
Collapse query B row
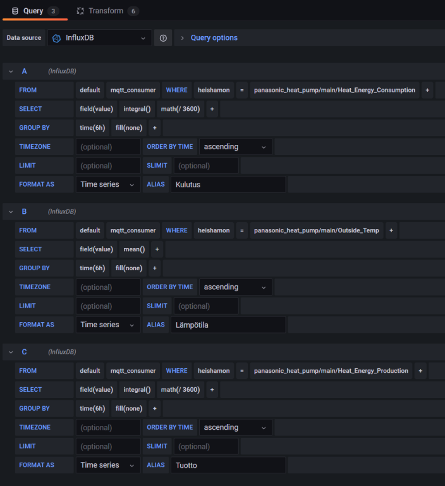coord(11,211)
